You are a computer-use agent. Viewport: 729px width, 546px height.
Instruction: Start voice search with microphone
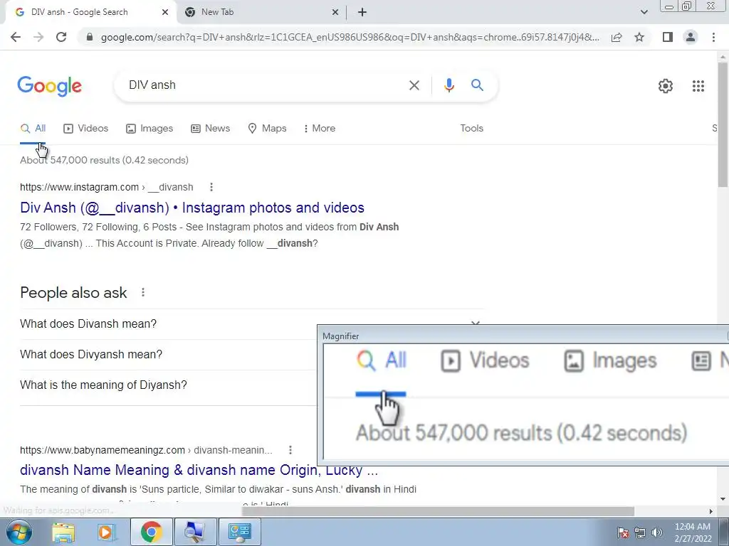[449, 85]
